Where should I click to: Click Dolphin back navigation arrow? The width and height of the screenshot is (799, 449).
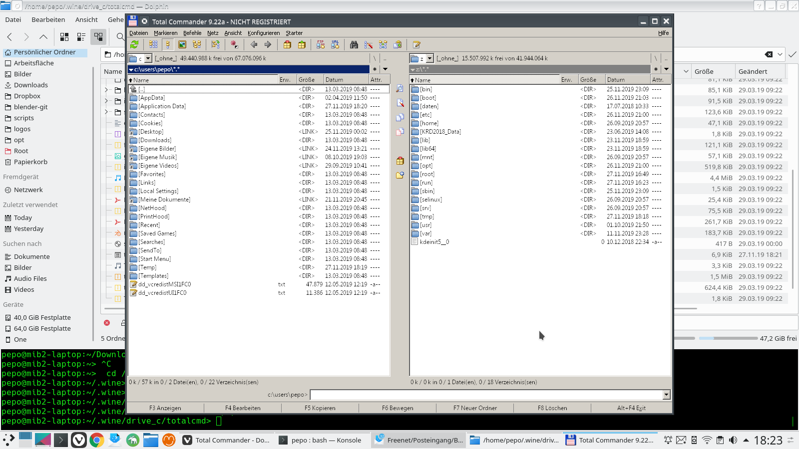pos(9,37)
